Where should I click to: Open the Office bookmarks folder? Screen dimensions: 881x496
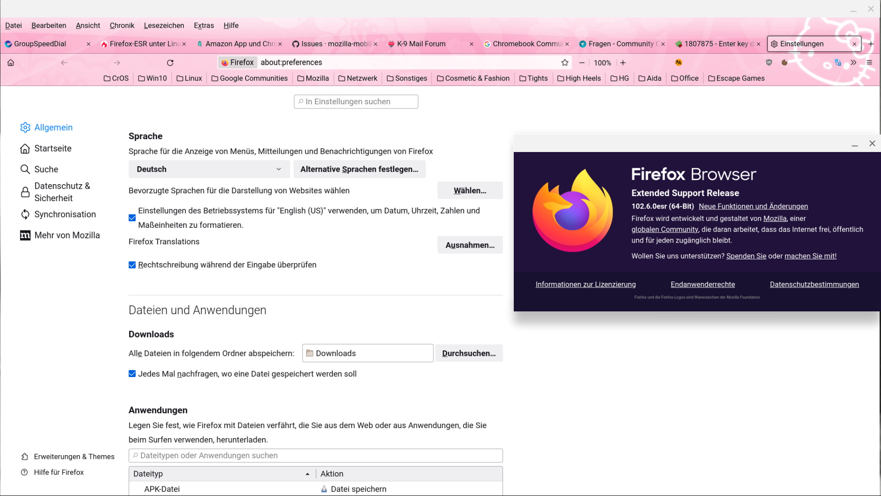(685, 79)
